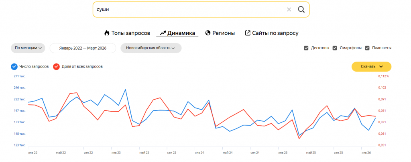Open the Январь 2022 — Март 2026 date range
Viewport: 411px width, 162px height.
click(83, 48)
